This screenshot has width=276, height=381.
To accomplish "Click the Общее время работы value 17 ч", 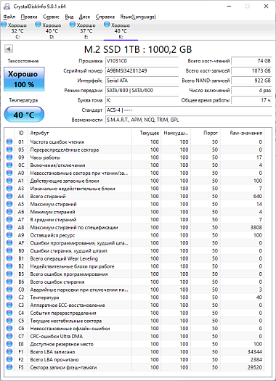I will click(251, 100).
